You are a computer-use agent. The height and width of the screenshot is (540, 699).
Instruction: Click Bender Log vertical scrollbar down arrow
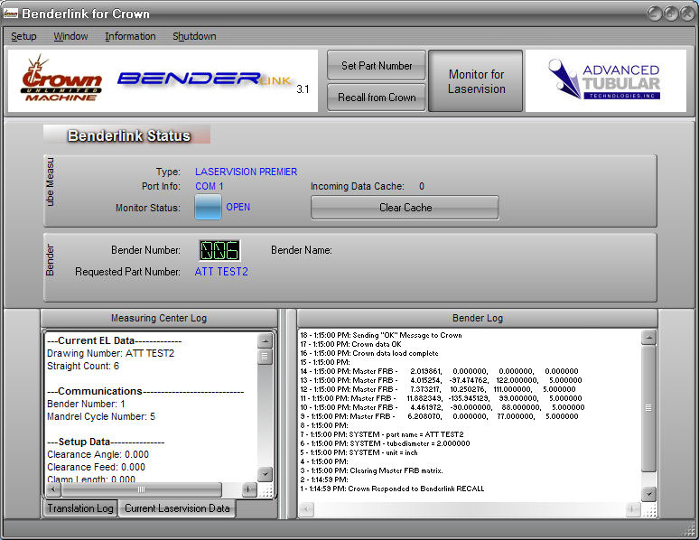point(648,494)
